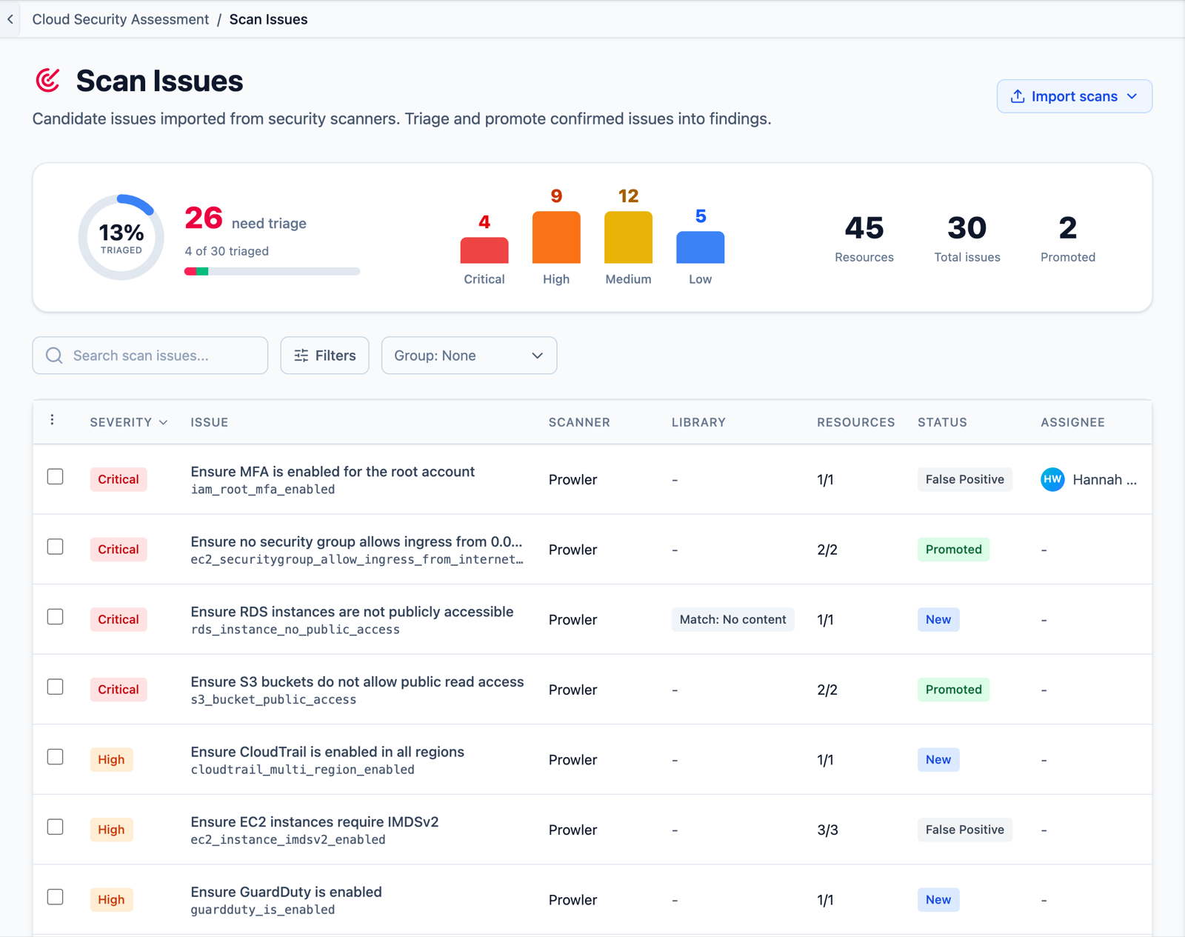Select the checkbox for root account MFA issue
1185x937 pixels.
pyautogui.click(x=56, y=476)
